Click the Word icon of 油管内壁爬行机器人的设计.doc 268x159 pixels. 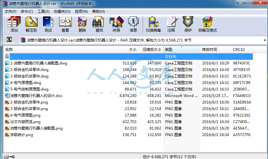(x=7, y=95)
